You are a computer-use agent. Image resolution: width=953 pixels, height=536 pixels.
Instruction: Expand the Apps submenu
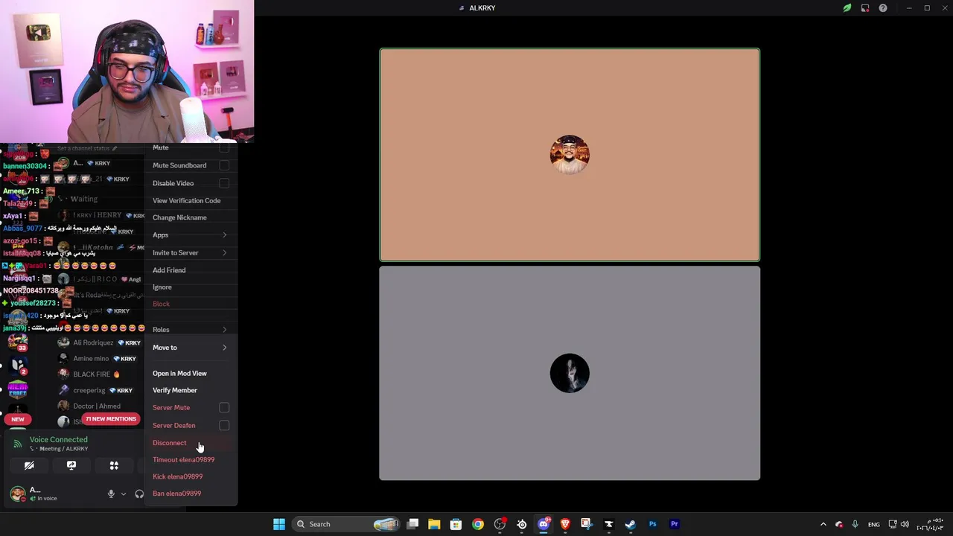[x=191, y=235]
